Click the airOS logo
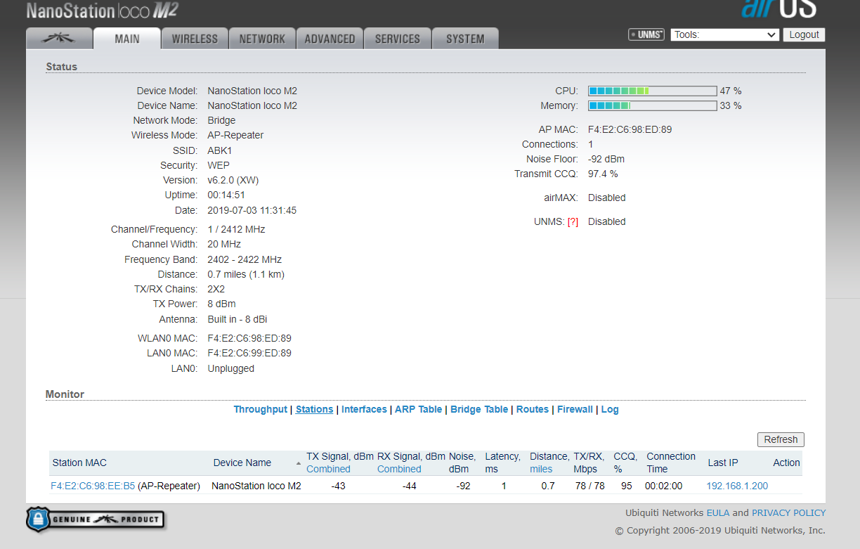Screen dimensions: 860x549 tap(778, 8)
